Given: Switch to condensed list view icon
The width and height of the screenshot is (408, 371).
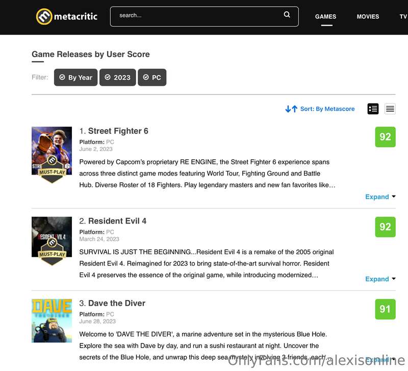Looking at the screenshot, I should (390, 109).
